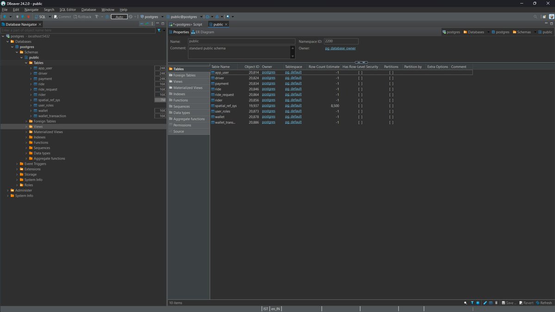Click the create new table icon in bottom toolbar

click(x=490, y=303)
